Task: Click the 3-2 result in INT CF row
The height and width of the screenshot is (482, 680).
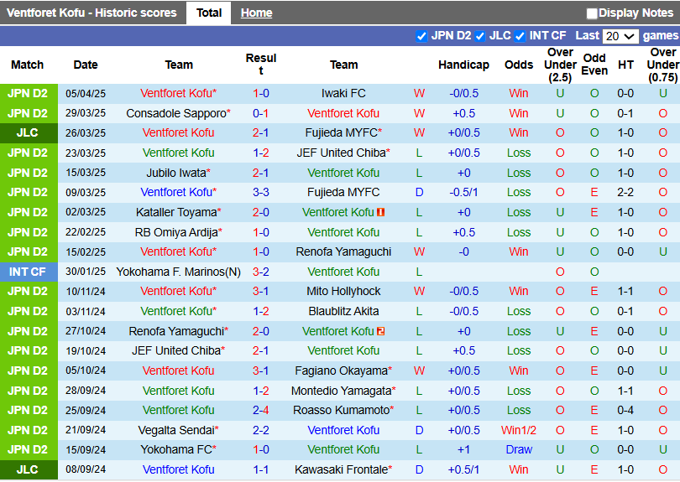Action: point(260,272)
